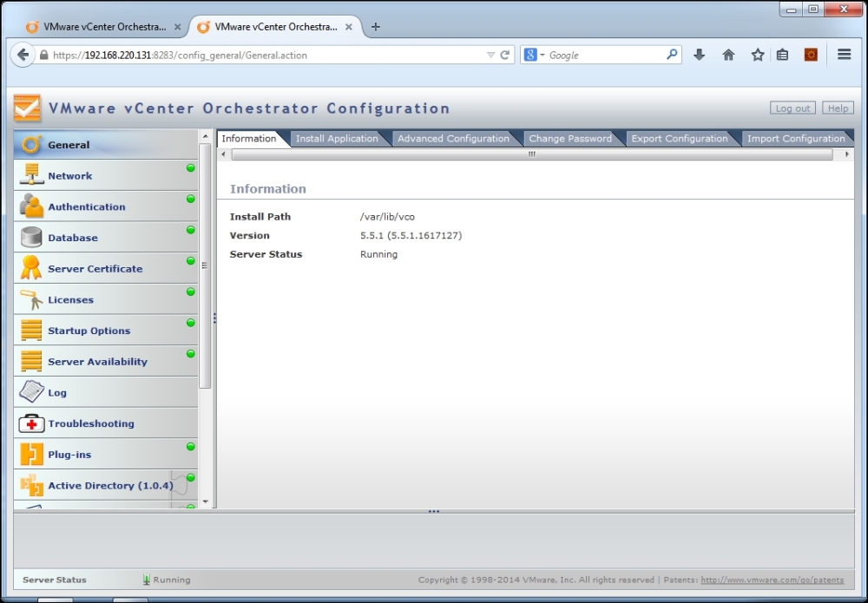Click the Log out button
868x603 pixels.
pos(792,108)
